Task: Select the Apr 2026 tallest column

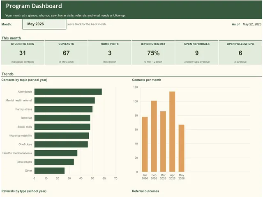Action: 172,131
